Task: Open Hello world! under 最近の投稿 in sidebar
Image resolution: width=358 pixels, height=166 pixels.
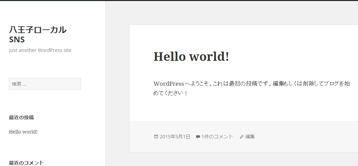Action: tap(23, 132)
